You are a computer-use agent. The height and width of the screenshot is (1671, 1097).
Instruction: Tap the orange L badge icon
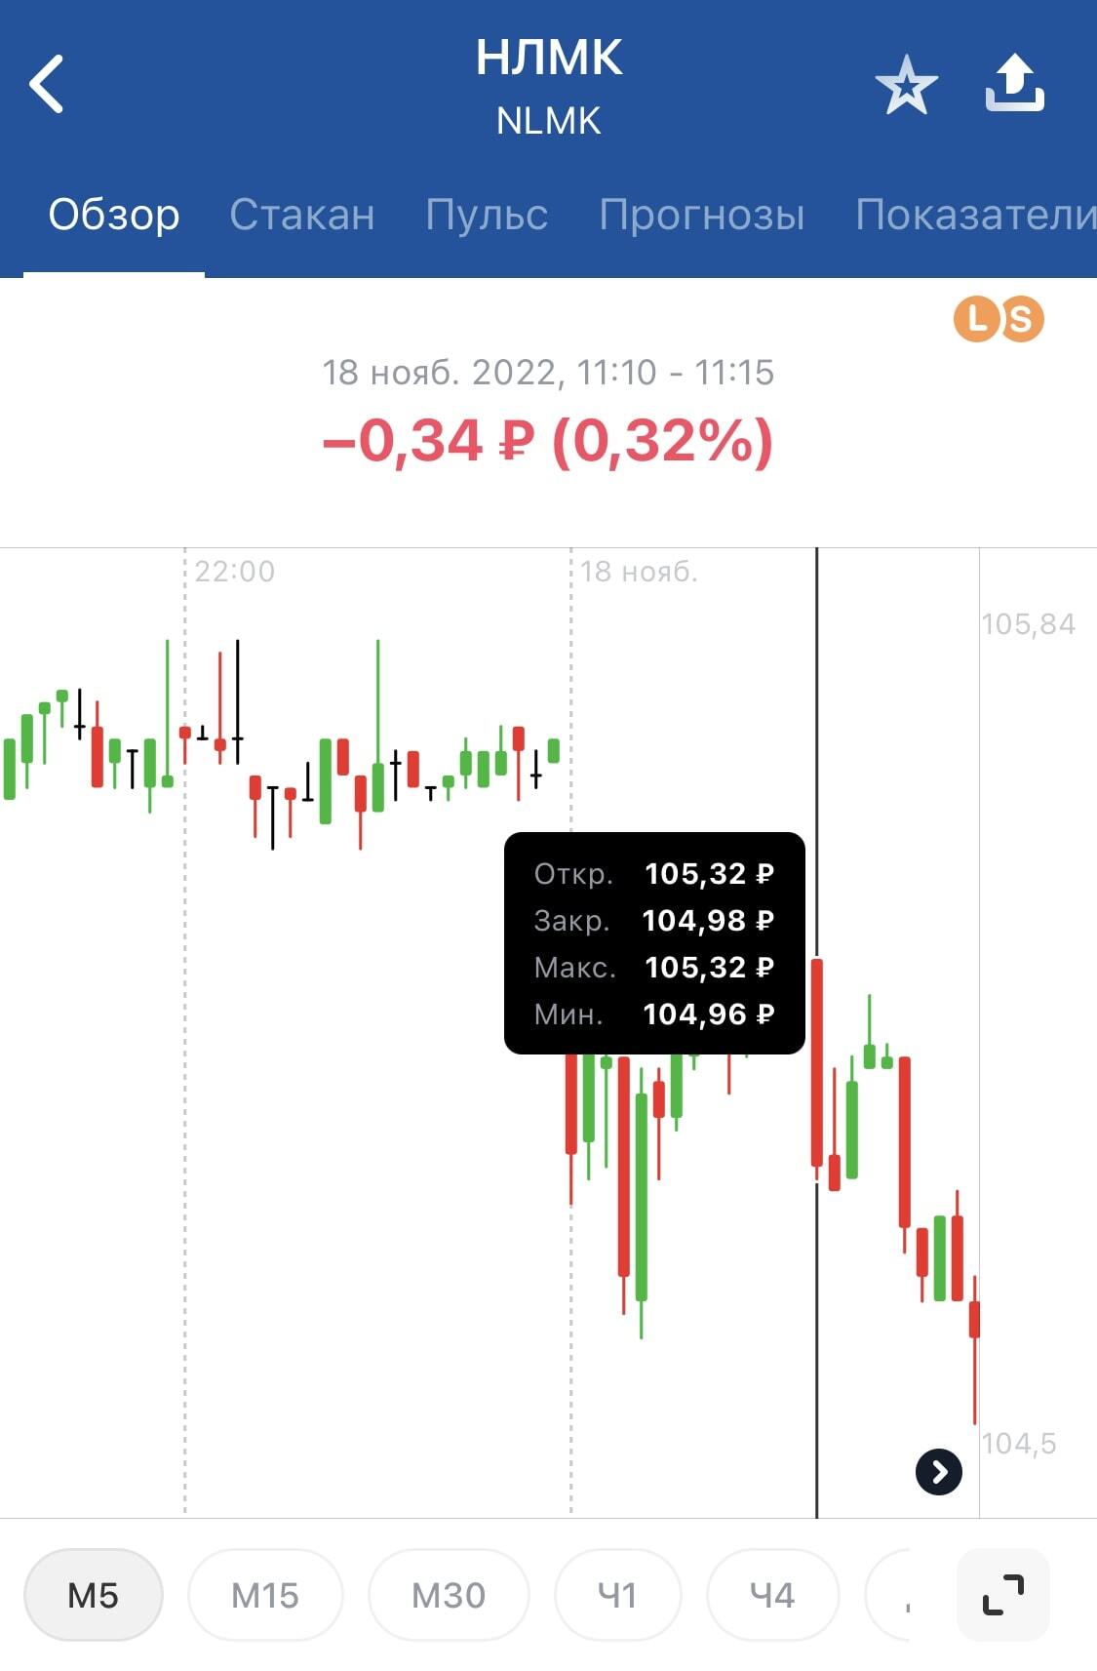(977, 319)
